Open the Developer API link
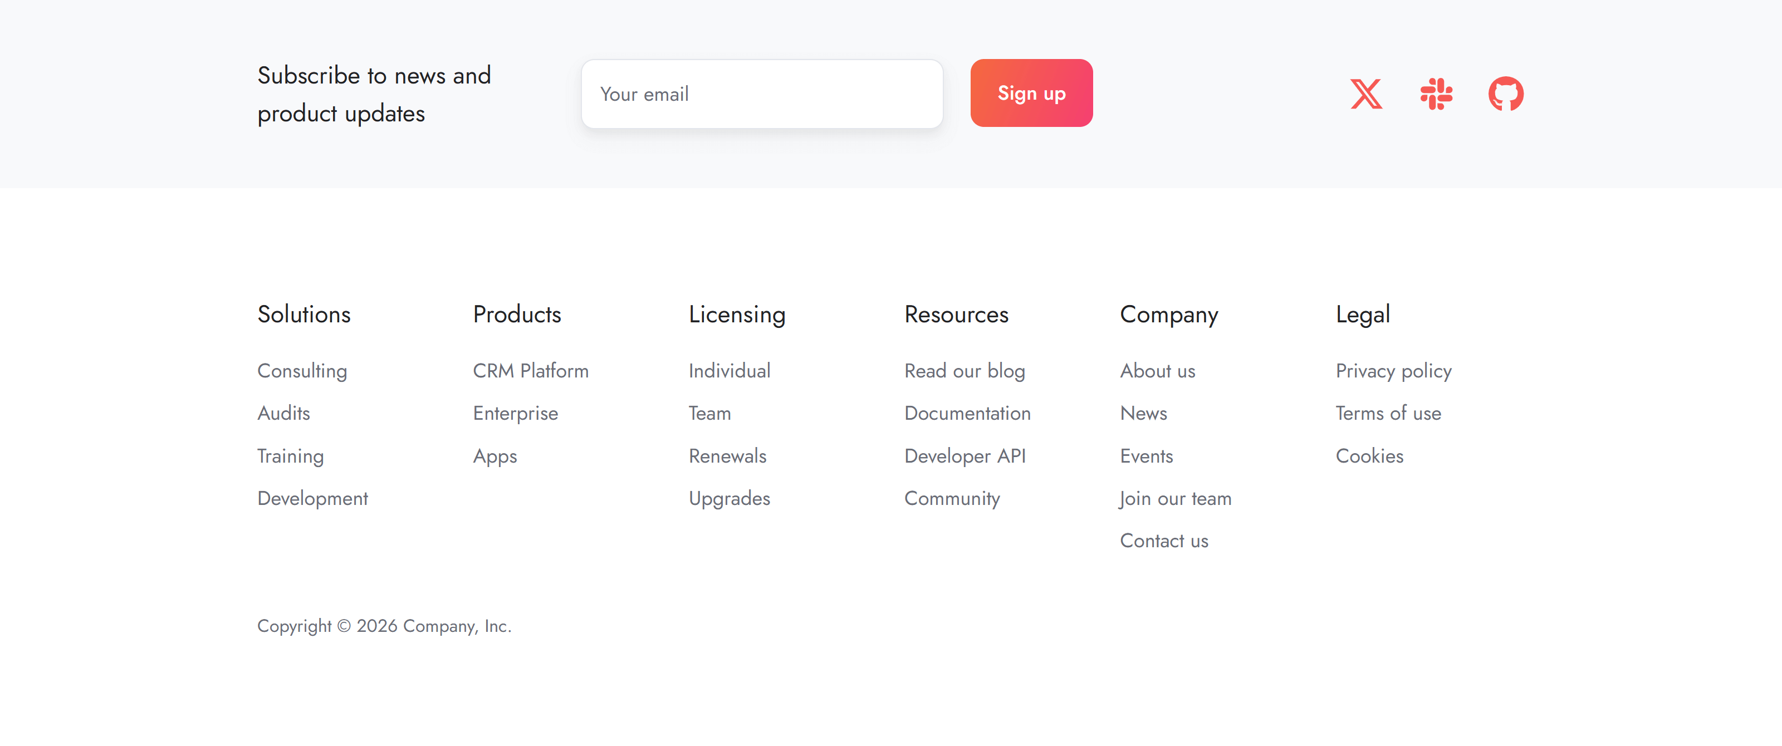The image size is (1782, 746). pyautogui.click(x=965, y=457)
